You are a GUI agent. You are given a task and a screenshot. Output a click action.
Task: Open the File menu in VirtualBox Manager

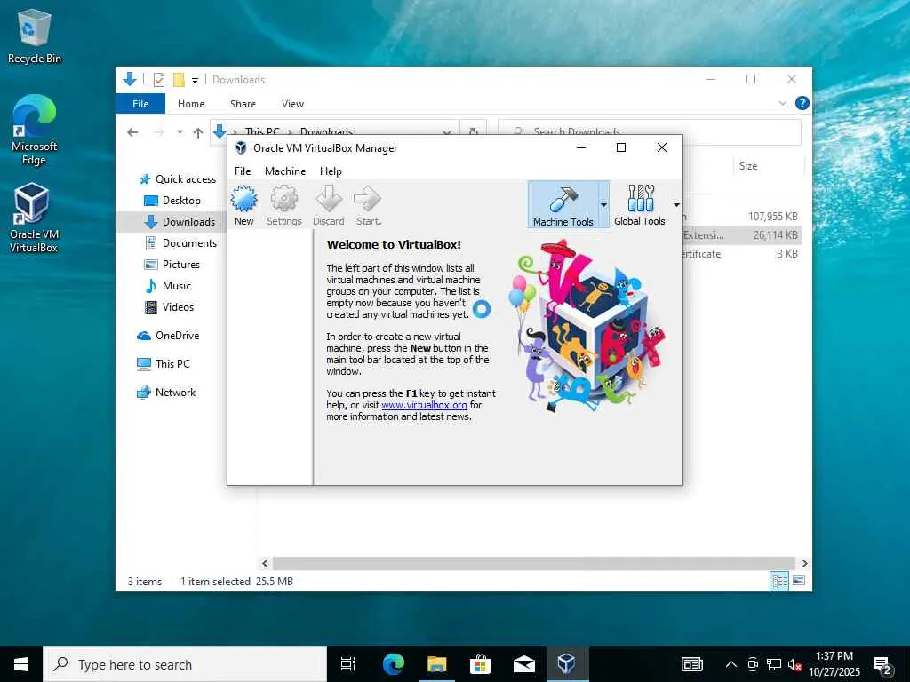(243, 171)
